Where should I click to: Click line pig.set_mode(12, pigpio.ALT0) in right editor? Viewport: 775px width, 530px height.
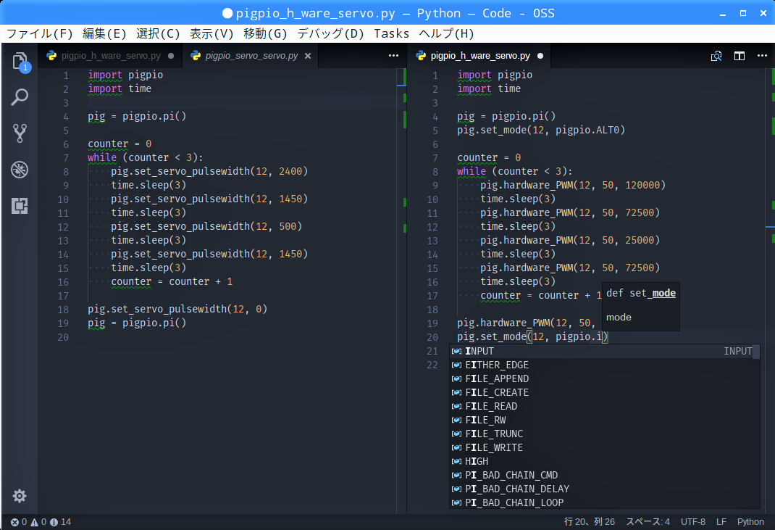[541, 131]
